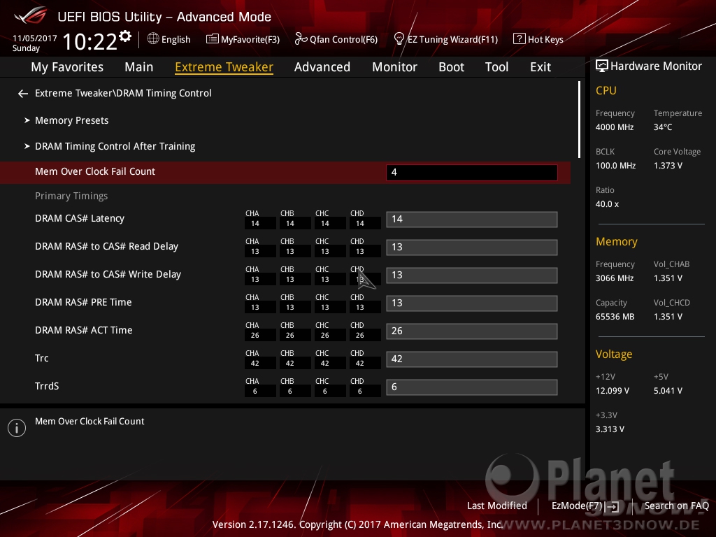Click the info icon in help panel
Viewport: 716px width, 537px height.
click(17, 428)
